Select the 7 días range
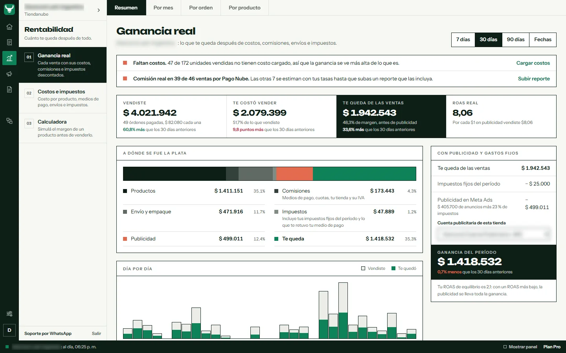Screen dimensions: 566x353 [x=463, y=40]
